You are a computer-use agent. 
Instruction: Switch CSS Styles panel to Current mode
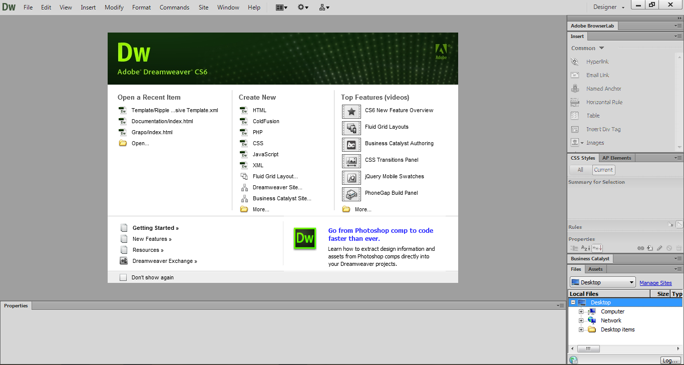coord(603,169)
